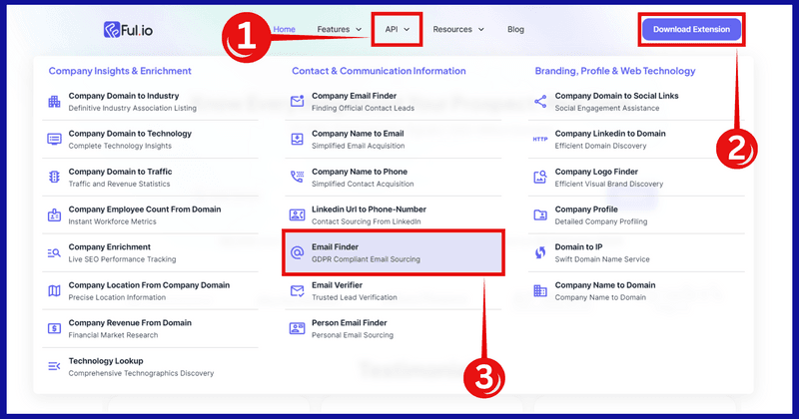Screen dimensions: 799x419
Task: Go to the Home tab
Action: pyautogui.click(x=284, y=29)
